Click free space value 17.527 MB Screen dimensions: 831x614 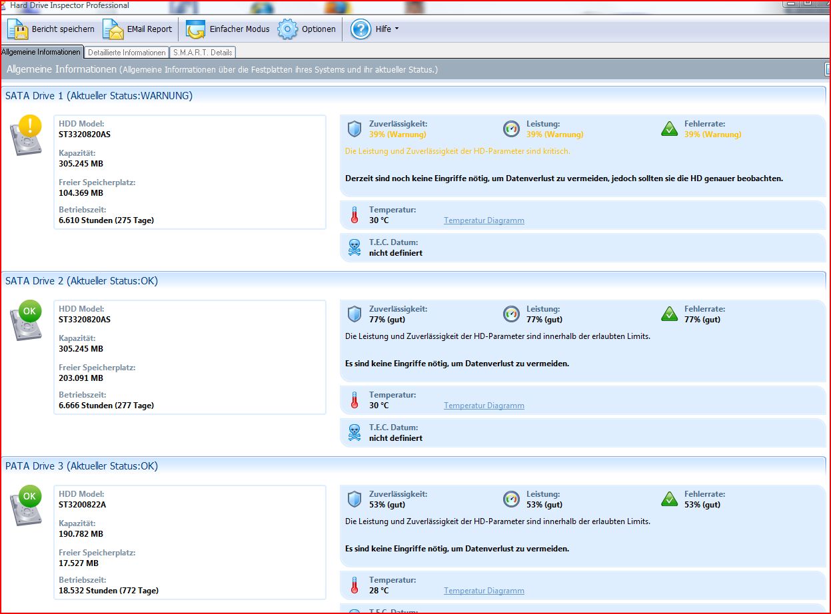pyautogui.click(x=79, y=563)
